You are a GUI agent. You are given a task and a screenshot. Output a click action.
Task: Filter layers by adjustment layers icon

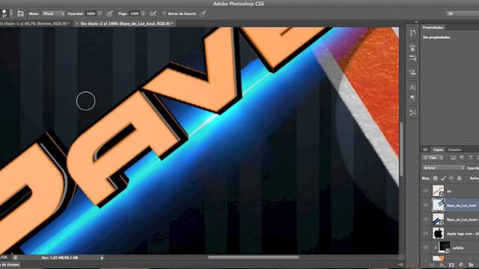[462, 158]
